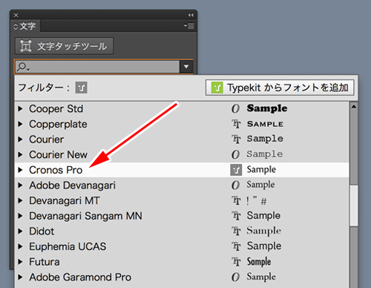Expand the Euphemia UCAS font family

point(21,246)
